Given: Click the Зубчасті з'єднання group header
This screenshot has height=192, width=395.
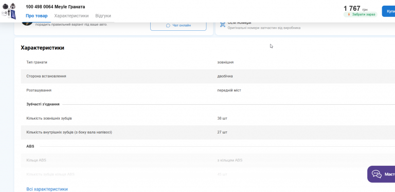Looking at the screenshot, I should (43, 104).
